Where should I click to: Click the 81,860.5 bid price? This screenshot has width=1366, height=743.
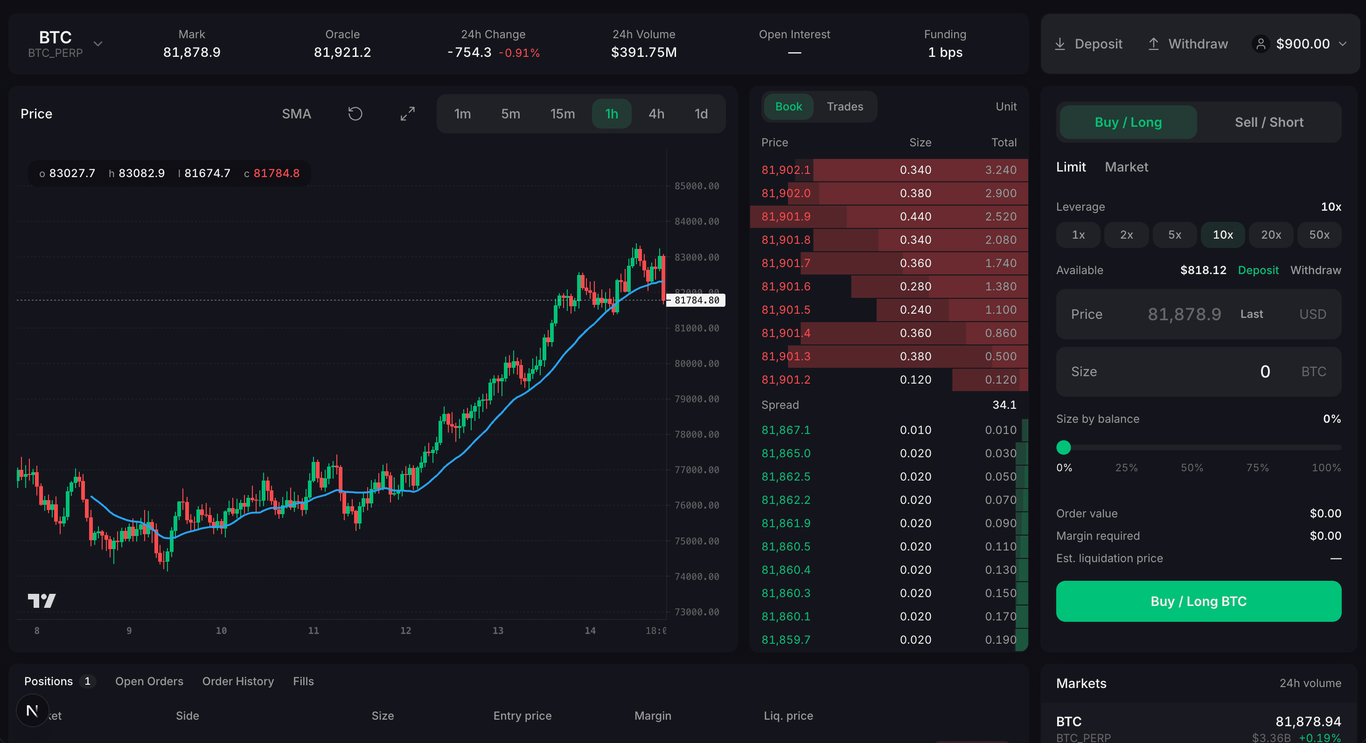click(x=785, y=546)
